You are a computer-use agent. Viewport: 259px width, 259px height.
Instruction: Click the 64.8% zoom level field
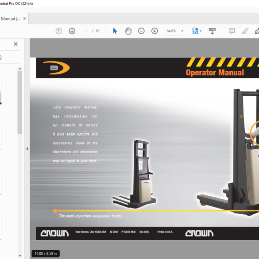(x=171, y=31)
